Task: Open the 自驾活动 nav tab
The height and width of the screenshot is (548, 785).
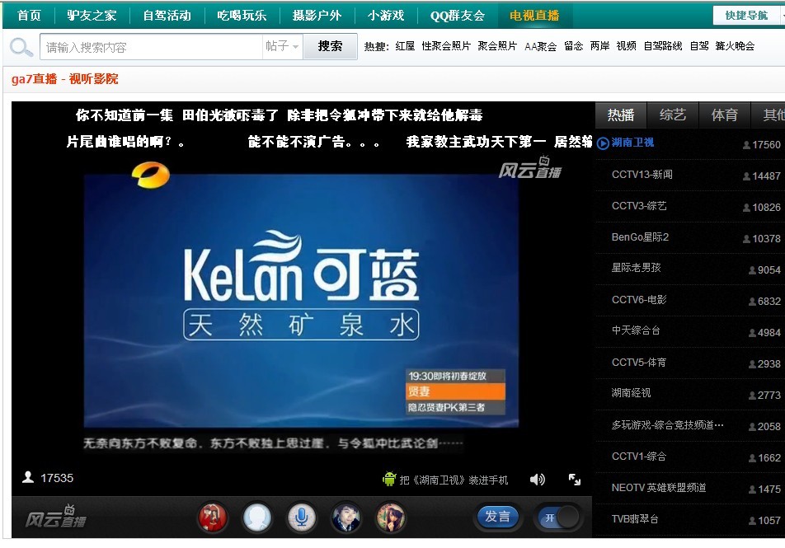Action: tap(167, 16)
